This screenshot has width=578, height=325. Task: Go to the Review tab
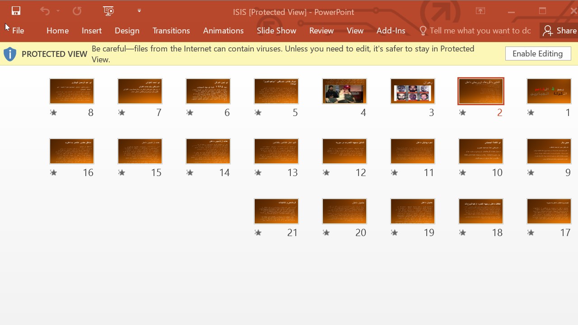(322, 31)
